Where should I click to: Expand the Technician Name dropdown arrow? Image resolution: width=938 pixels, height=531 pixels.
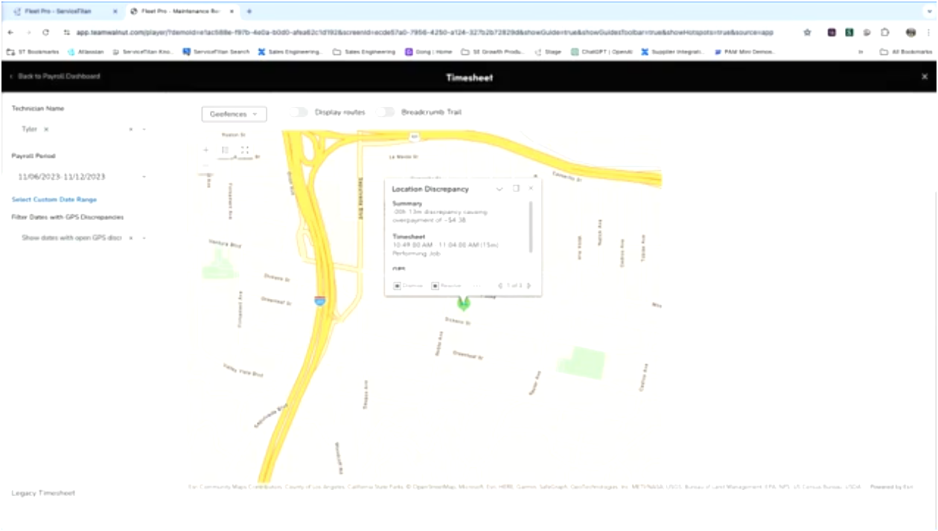click(144, 129)
